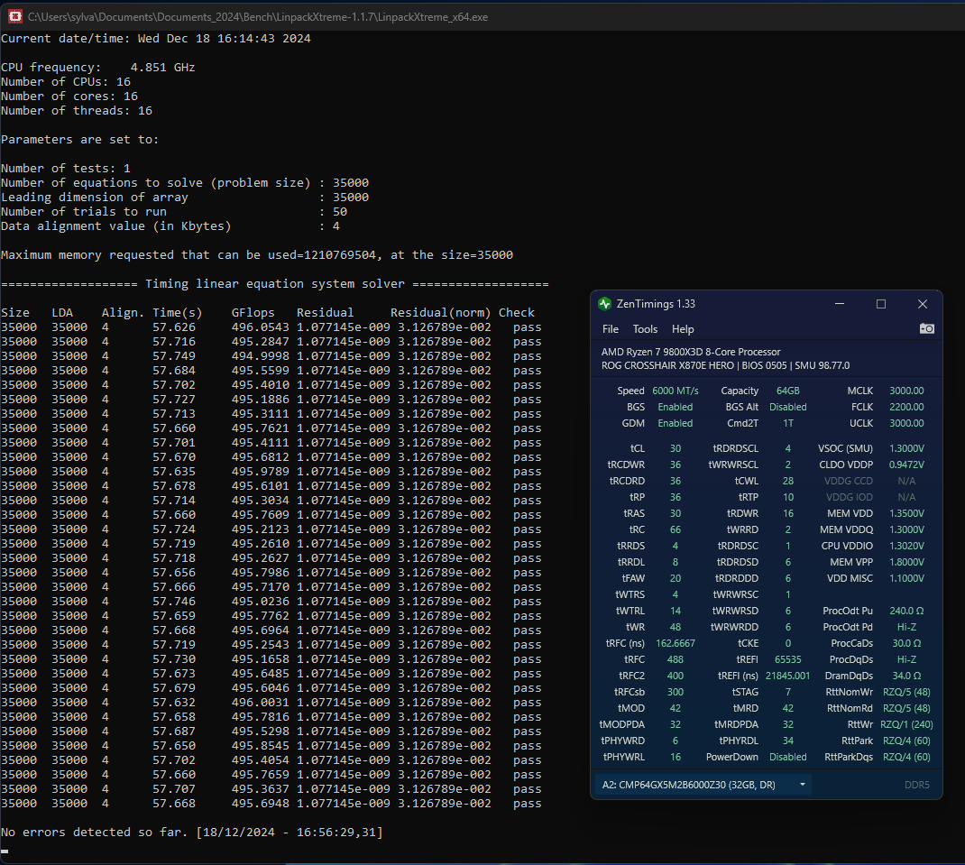This screenshot has height=865, width=965.
Task: Click the BGS Alt Disabled status
Action: (787, 407)
